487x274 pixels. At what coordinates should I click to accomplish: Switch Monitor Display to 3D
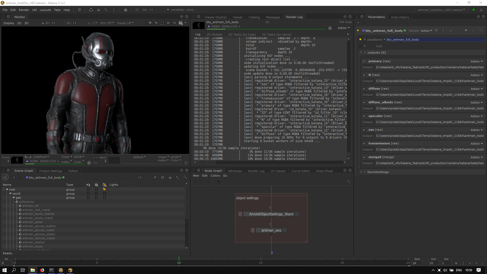[26, 23]
